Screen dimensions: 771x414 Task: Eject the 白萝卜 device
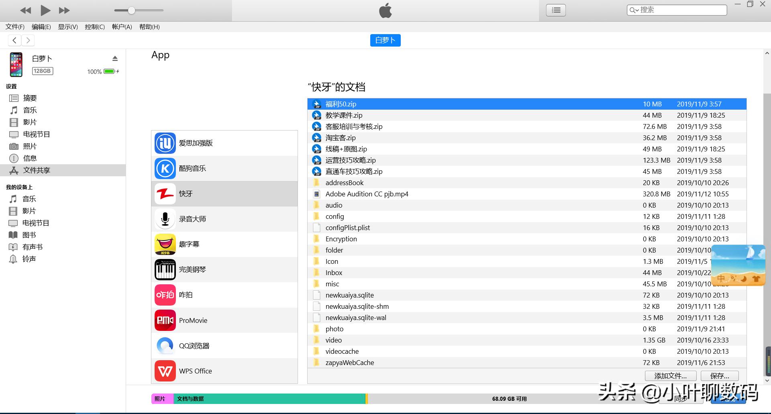point(115,59)
